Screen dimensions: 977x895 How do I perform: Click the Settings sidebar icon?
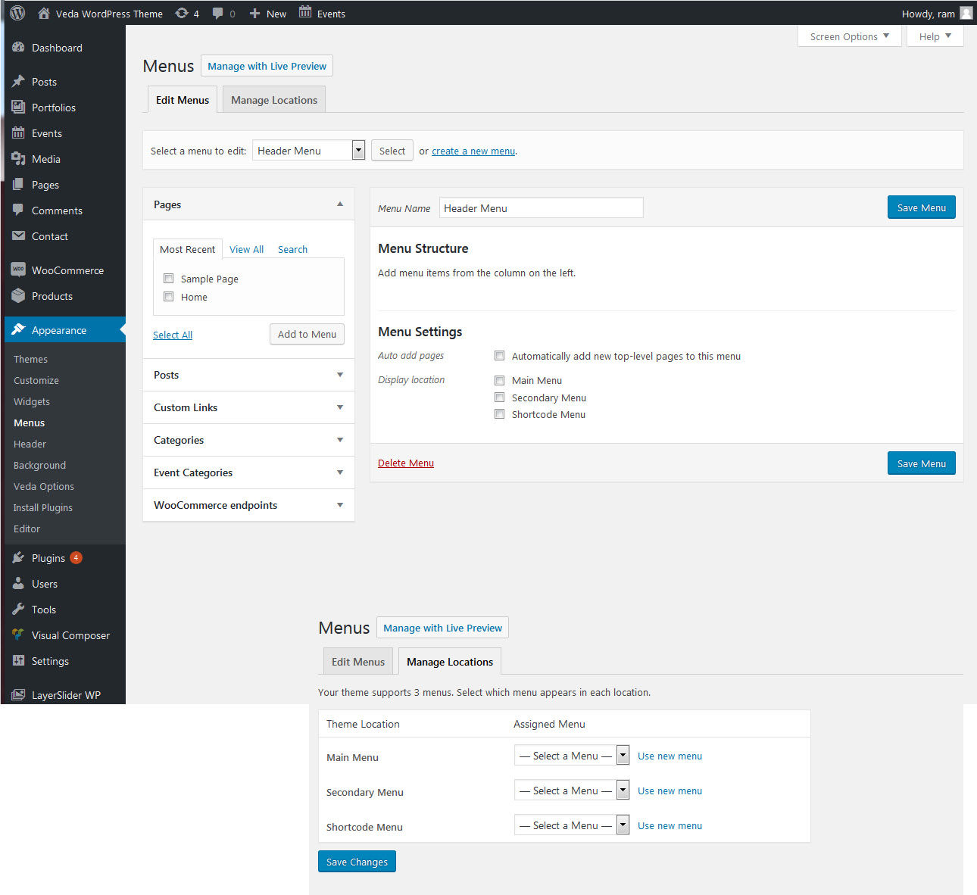[18, 660]
